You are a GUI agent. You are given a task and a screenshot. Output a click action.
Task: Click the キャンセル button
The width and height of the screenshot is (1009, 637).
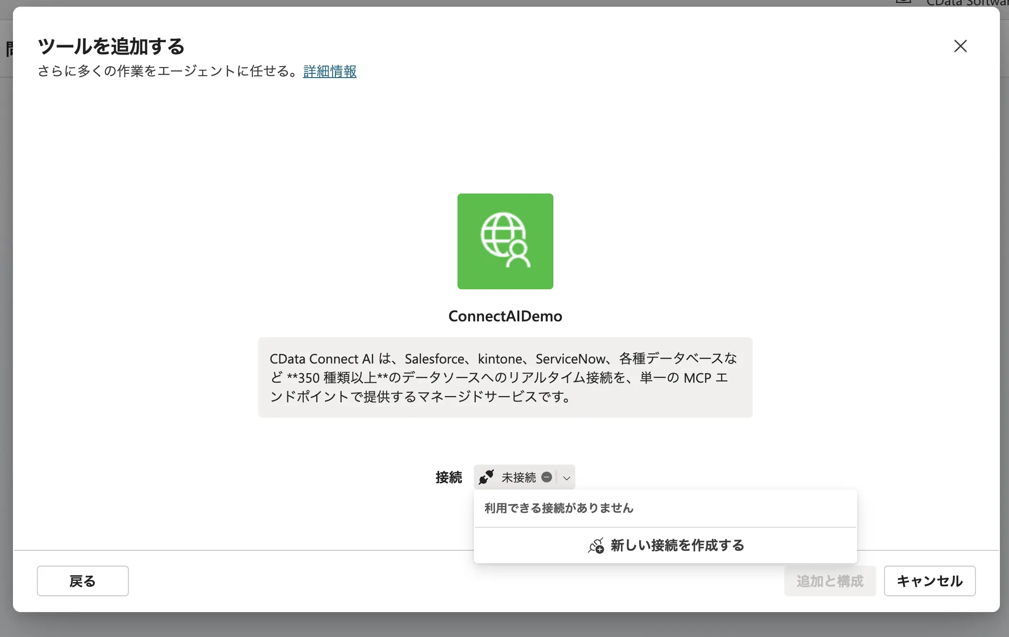pyautogui.click(x=929, y=580)
